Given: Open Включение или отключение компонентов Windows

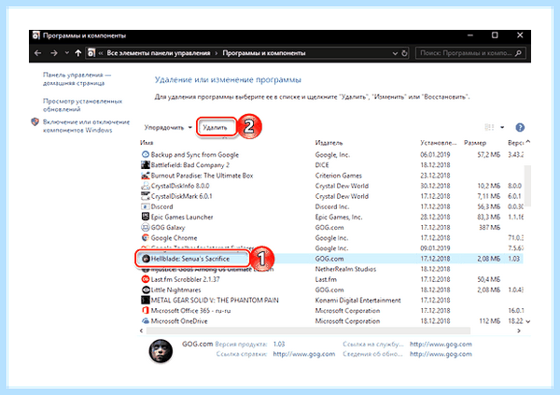Looking at the screenshot, I should [x=86, y=126].
